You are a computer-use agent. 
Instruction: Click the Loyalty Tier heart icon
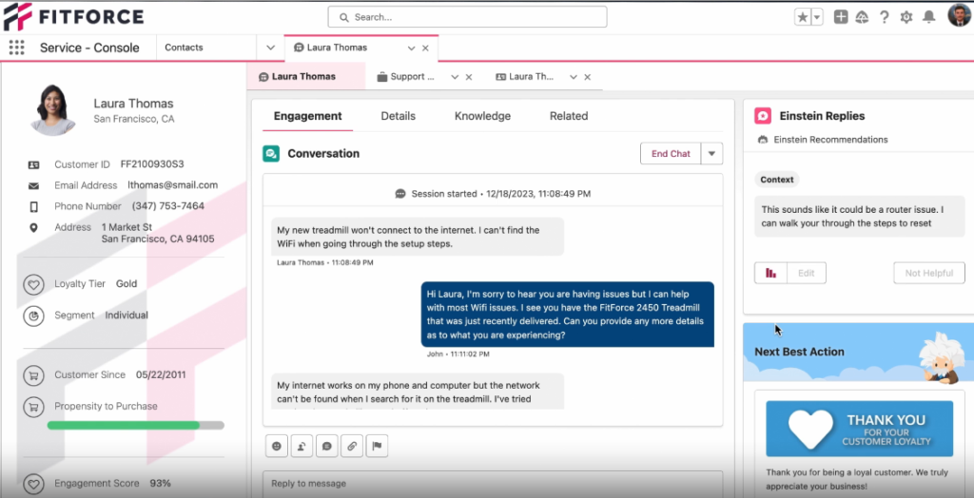coord(33,285)
